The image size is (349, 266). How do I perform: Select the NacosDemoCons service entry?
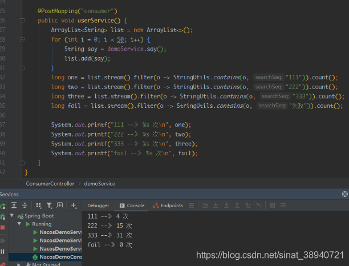pos(60,257)
